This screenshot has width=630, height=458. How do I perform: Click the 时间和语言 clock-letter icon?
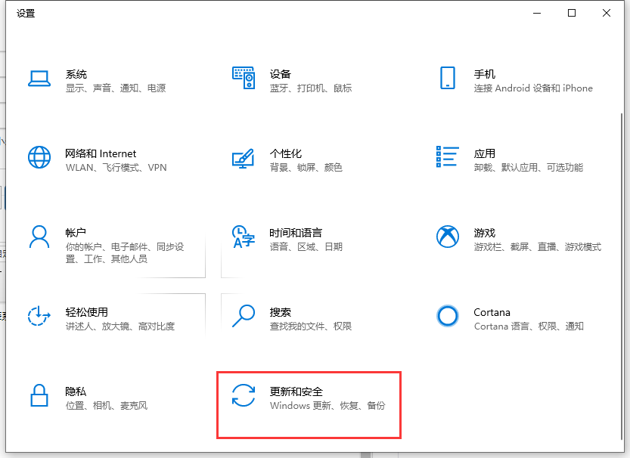point(244,237)
